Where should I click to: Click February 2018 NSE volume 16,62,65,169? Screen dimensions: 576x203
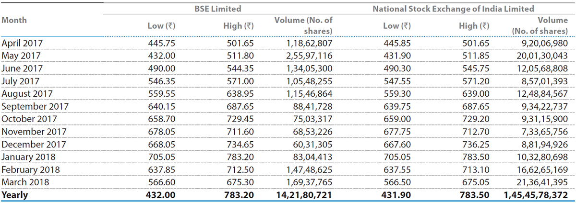coord(542,169)
